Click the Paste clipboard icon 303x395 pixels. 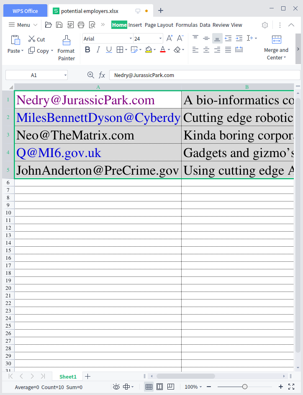point(15,40)
